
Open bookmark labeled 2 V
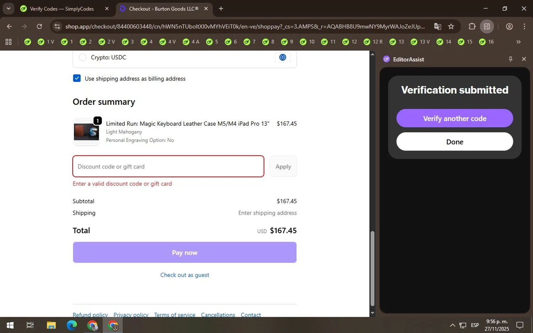click(x=107, y=42)
